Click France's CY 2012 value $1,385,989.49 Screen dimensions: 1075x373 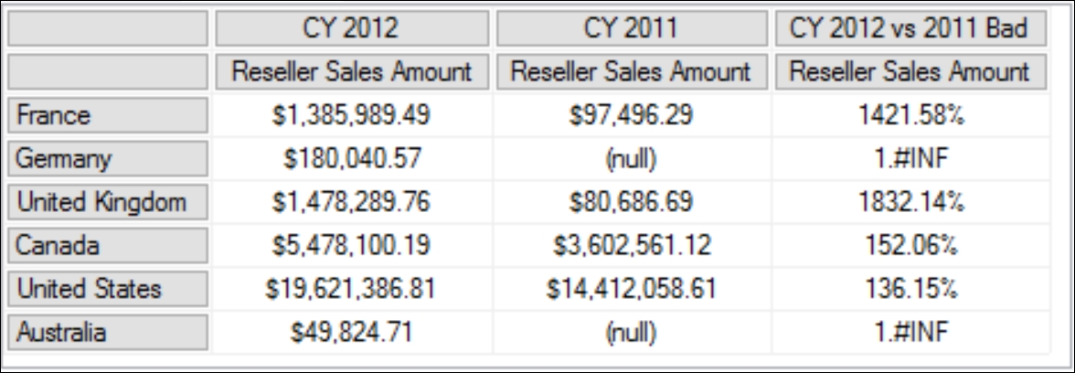352,114
